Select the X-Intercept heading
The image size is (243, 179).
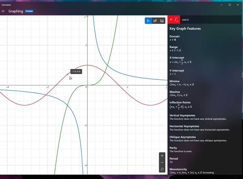[x=177, y=58]
